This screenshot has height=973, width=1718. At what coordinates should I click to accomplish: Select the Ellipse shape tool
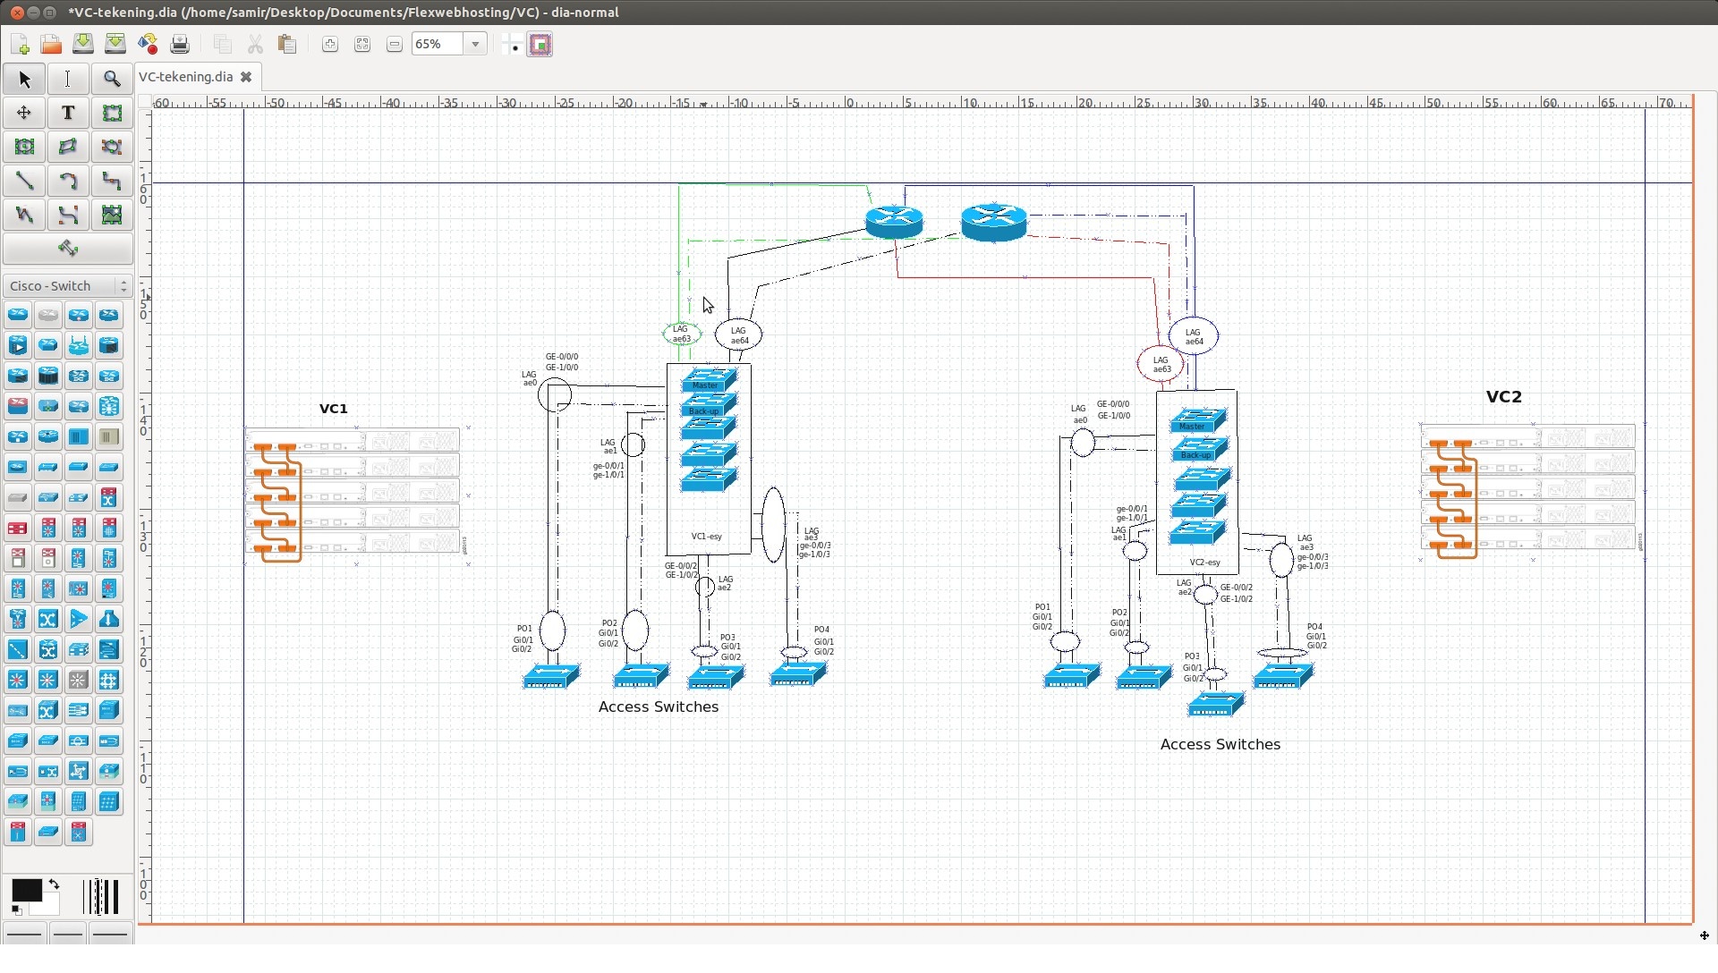tap(24, 147)
